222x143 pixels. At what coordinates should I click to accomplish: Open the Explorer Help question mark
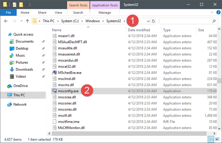tap(218, 12)
